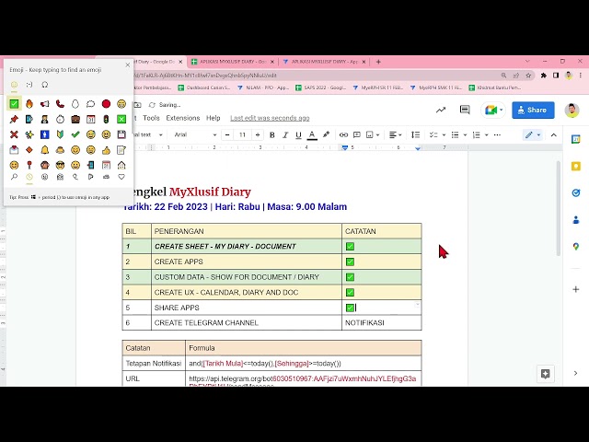This screenshot has width=589, height=442.
Task: Select the red pushpin emoji
Action: pyautogui.click(x=14, y=119)
